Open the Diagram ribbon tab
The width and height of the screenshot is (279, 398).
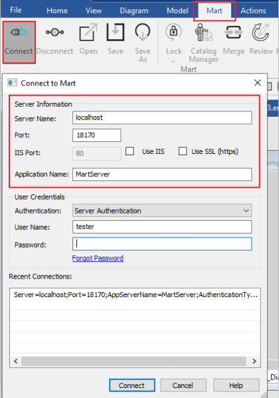[x=134, y=11]
